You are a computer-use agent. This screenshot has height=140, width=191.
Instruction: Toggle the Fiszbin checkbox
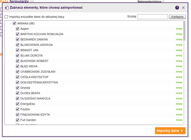(x=18, y=109)
